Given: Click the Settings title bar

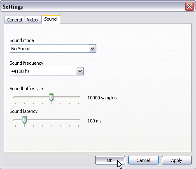Looking at the screenshot, I should (93, 7).
